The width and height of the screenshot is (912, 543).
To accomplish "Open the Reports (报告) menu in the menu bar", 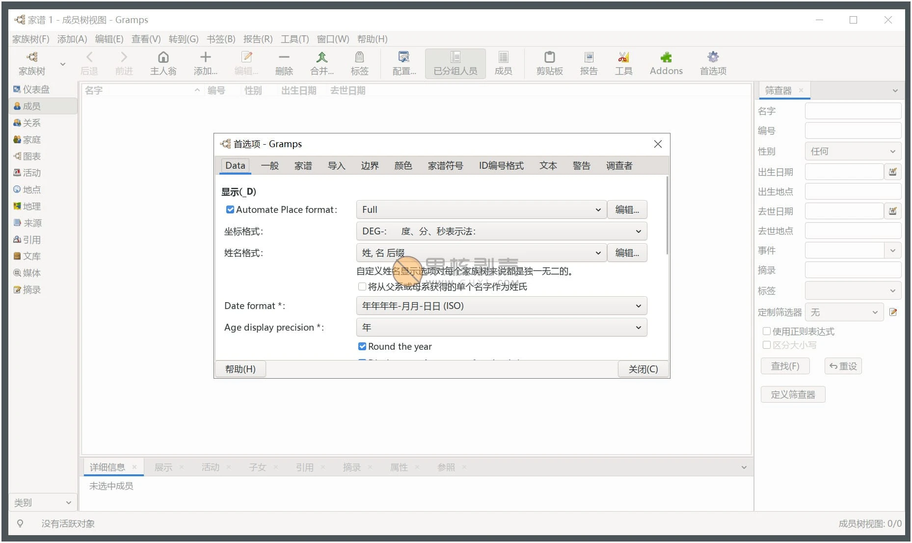I will coord(258,39).
